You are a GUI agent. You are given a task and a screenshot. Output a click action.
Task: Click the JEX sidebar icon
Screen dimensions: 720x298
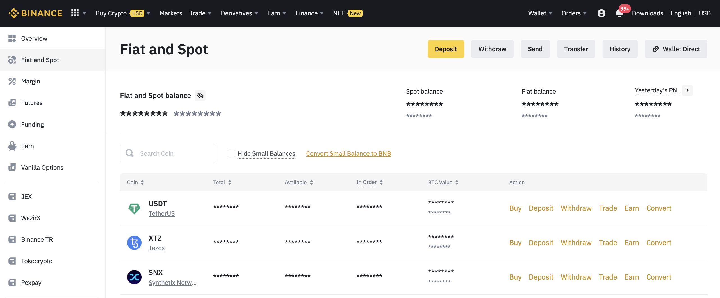(x=12, y=197)
